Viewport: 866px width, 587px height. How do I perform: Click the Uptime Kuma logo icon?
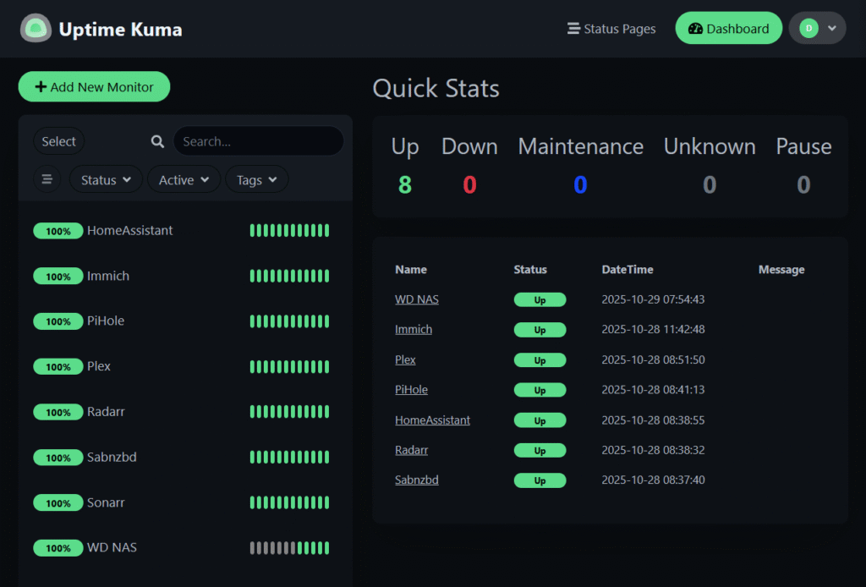coord(36,29)
